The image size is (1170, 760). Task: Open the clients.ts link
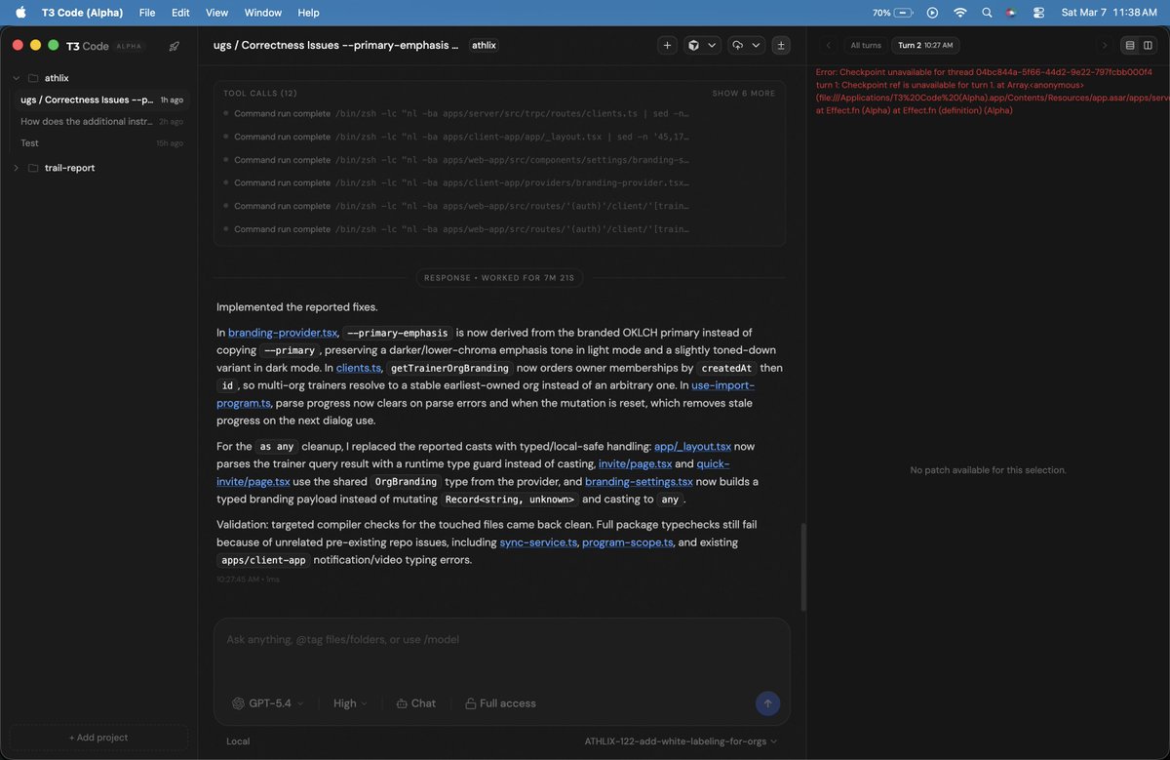359,368
